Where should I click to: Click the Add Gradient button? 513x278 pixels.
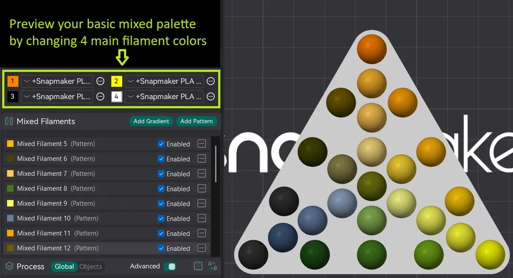pos(151,121)
